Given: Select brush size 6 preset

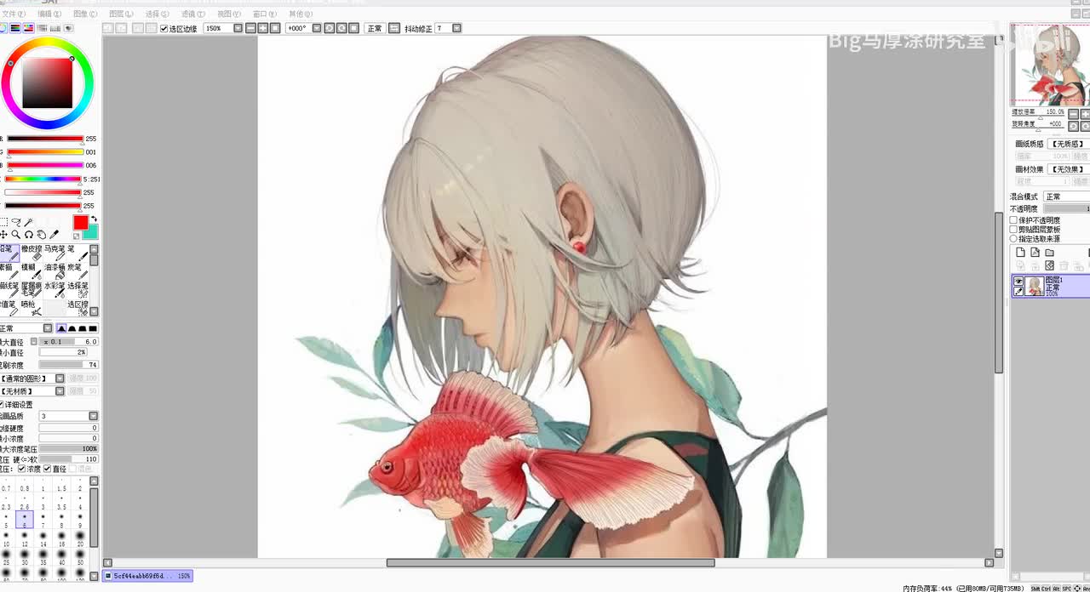Looking at the screenshot, I should (x=25, y=519).
